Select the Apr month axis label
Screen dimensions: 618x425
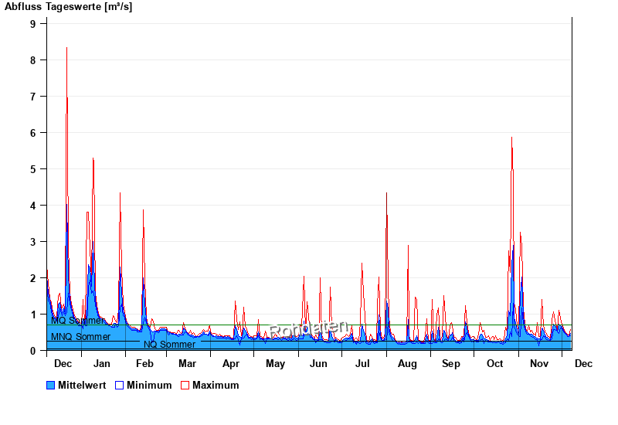[x=231, y=363]
